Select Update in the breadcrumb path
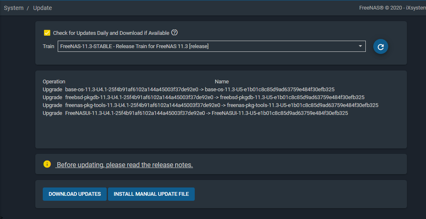The width and height of the screenshot is (426, 219). tap(42, 8)
